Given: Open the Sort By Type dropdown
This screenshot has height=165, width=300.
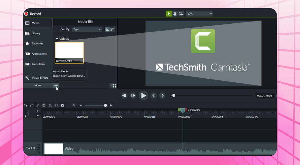Looking at the screenshot, I should click(x=87, y=29).
